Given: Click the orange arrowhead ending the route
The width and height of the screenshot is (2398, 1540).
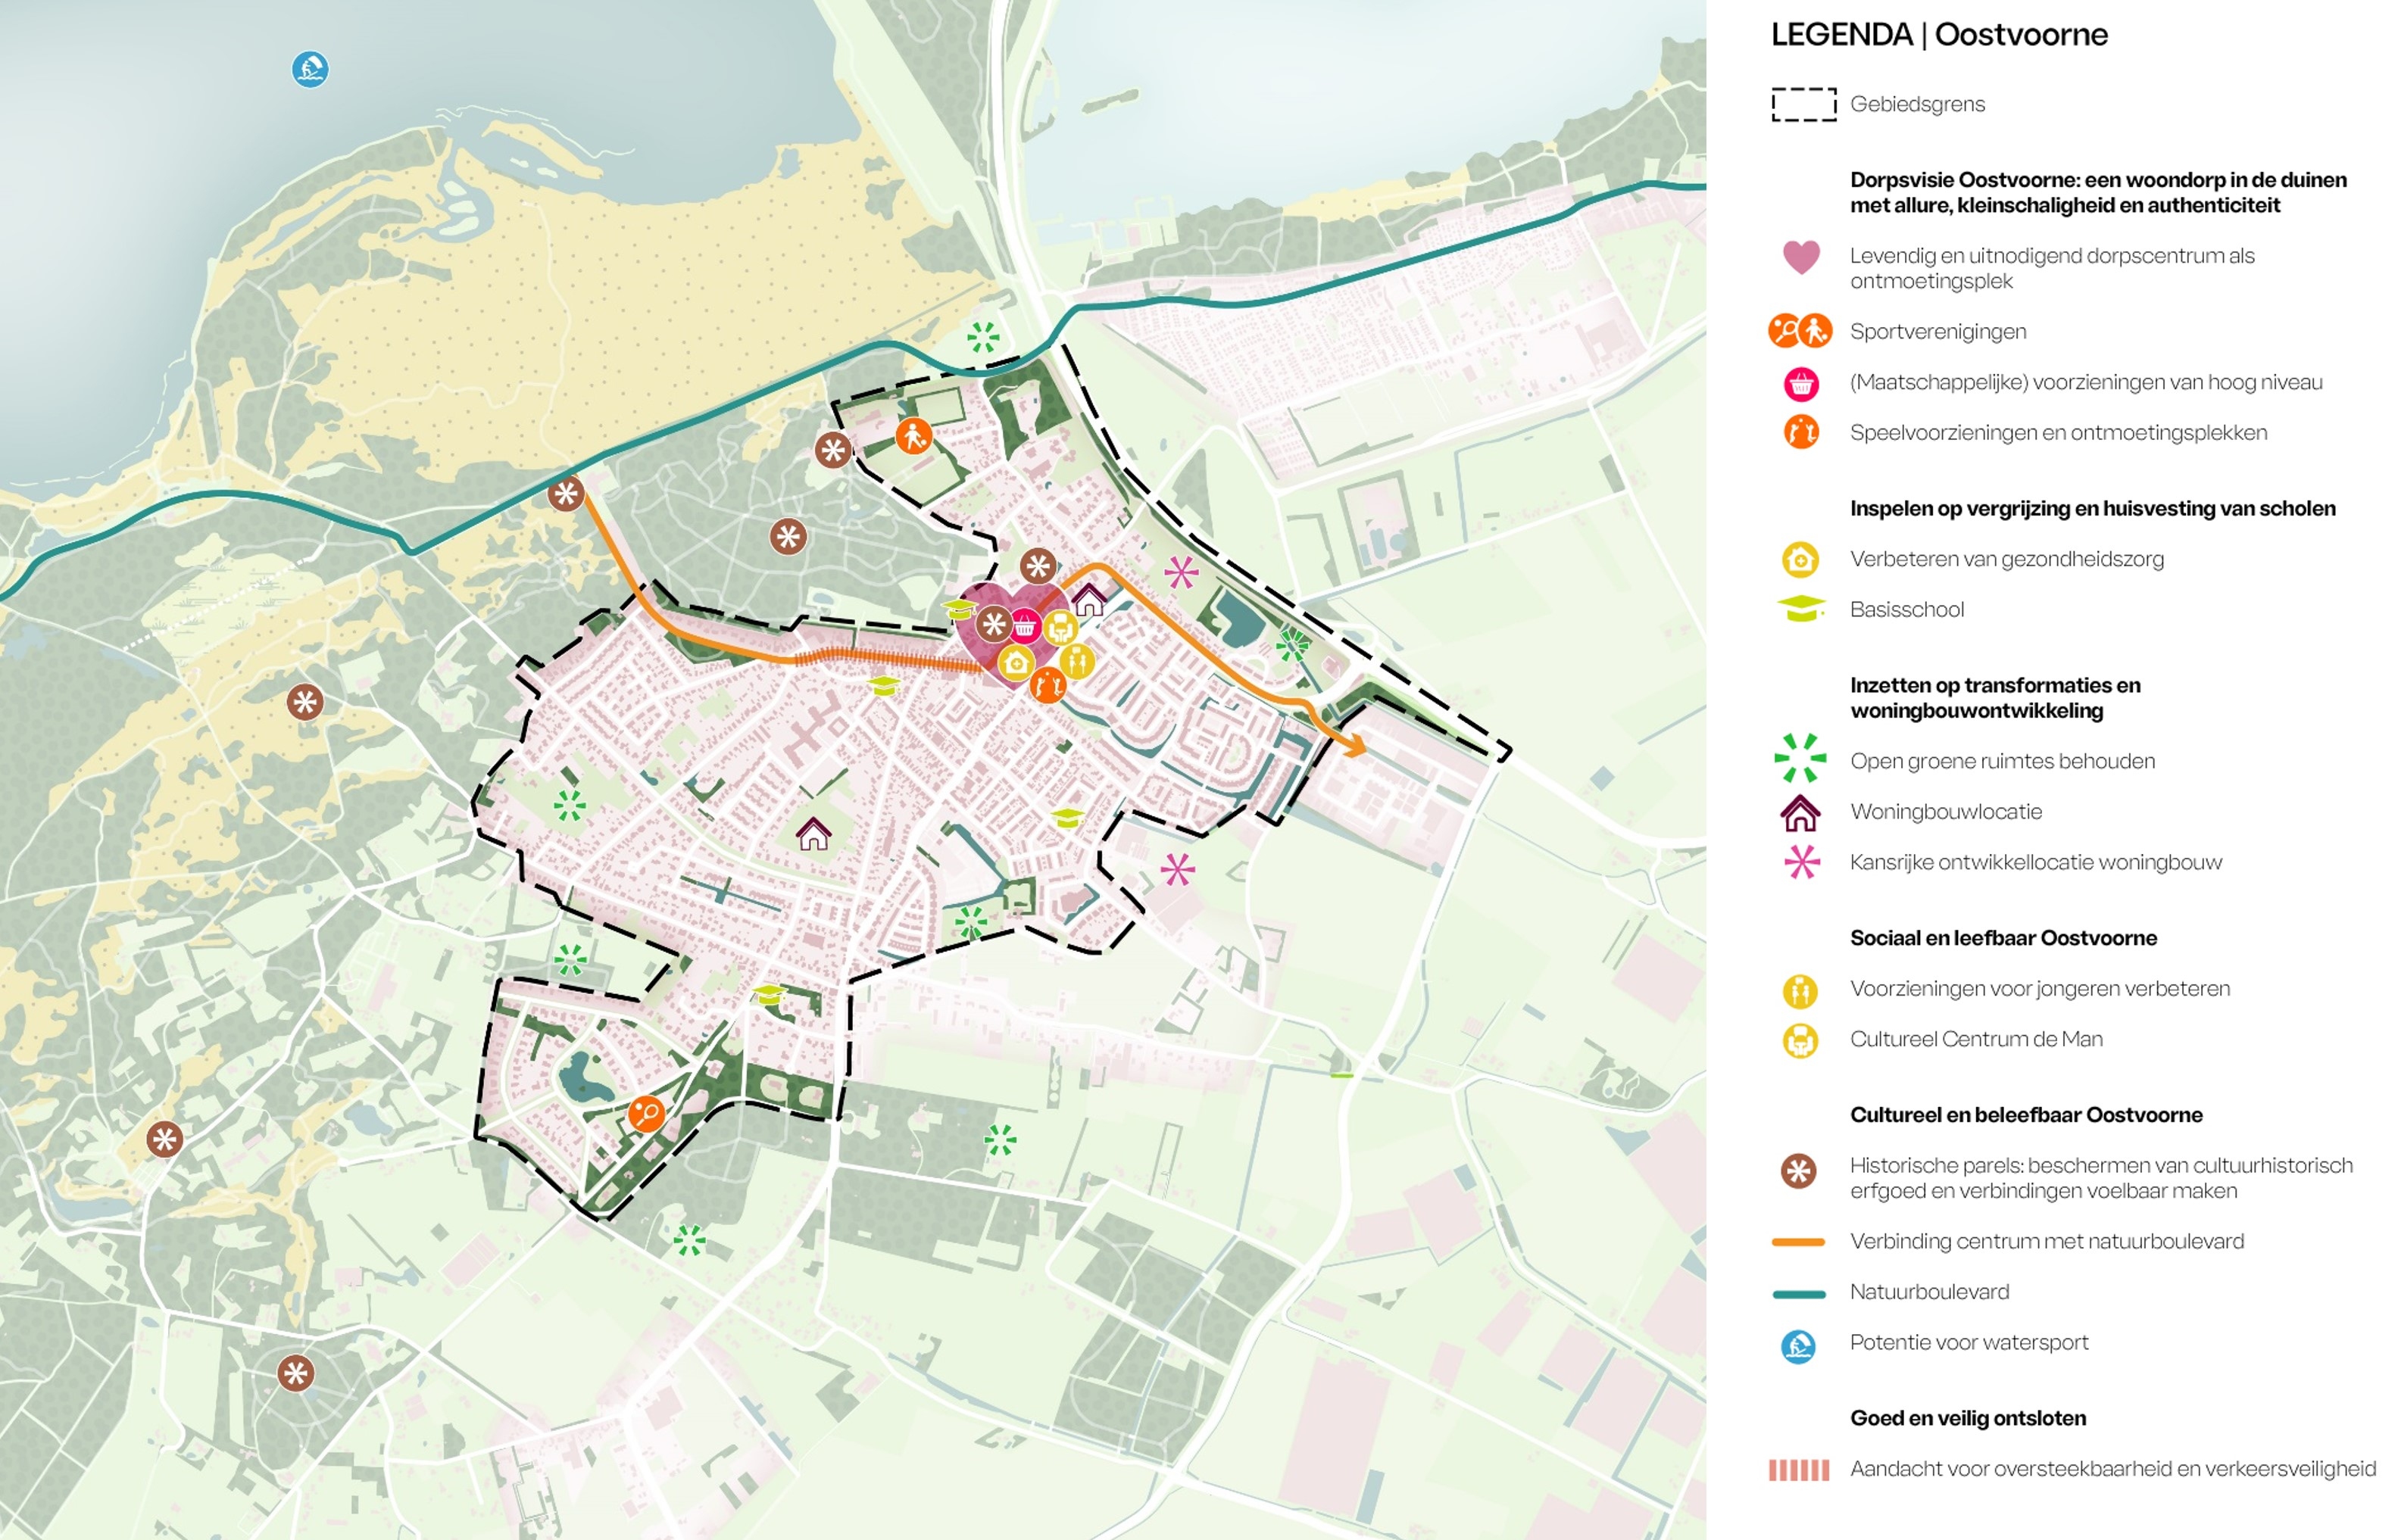Looking at the screenshot, I should pyautogui.click(x=1354, y=745).
